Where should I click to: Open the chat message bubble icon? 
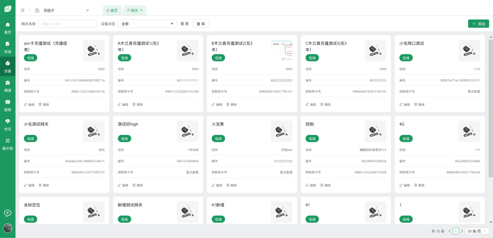coord(7,213)
